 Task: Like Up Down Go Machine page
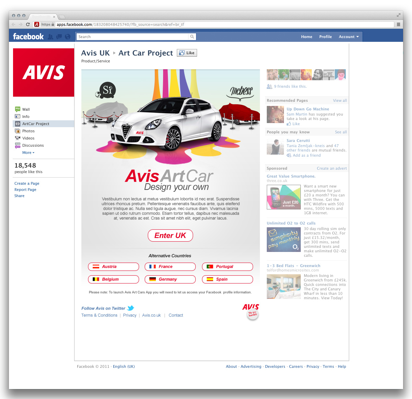click(294, 124)
